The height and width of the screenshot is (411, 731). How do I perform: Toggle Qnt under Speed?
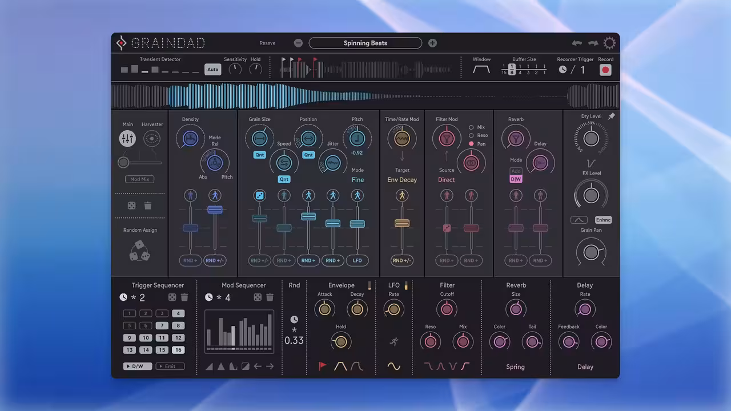[284, 179]
